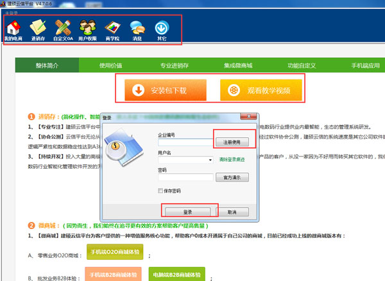
Task: Open the 其它 download arrow icon
Action: [x=162, y=30]
